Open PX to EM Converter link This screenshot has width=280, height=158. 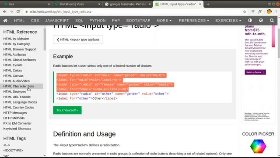[17, 123]
